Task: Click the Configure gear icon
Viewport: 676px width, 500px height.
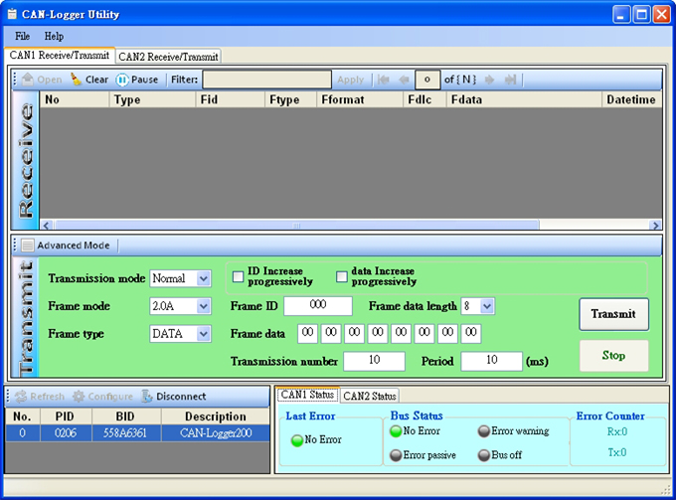Action: 79,396
